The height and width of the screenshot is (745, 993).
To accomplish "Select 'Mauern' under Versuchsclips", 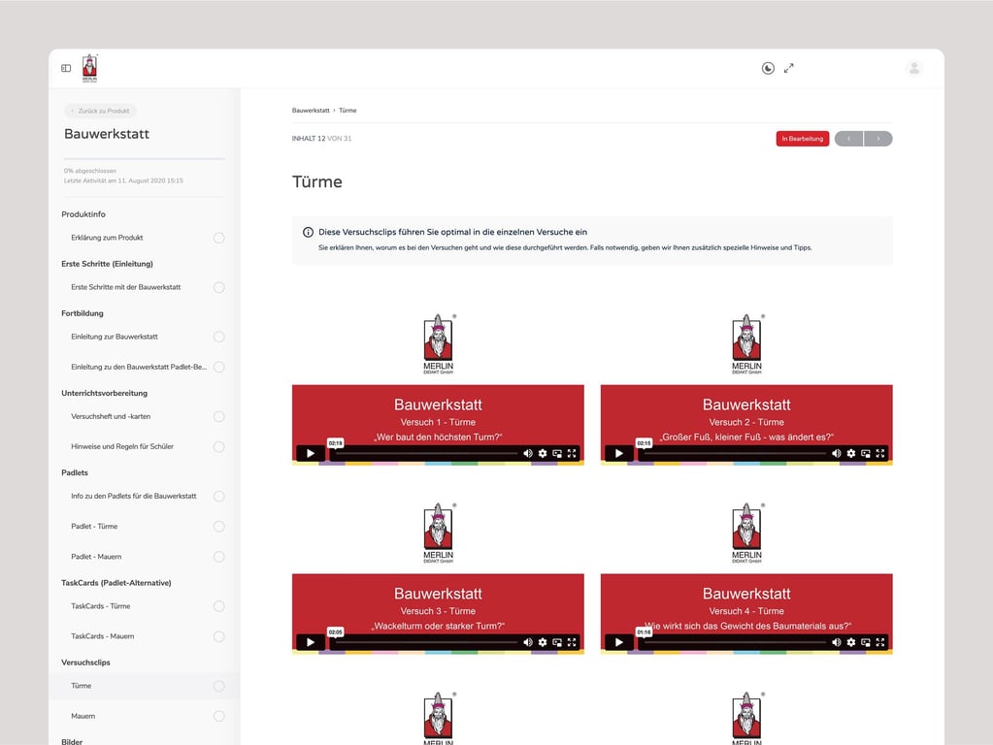I will tap(83, 715).
